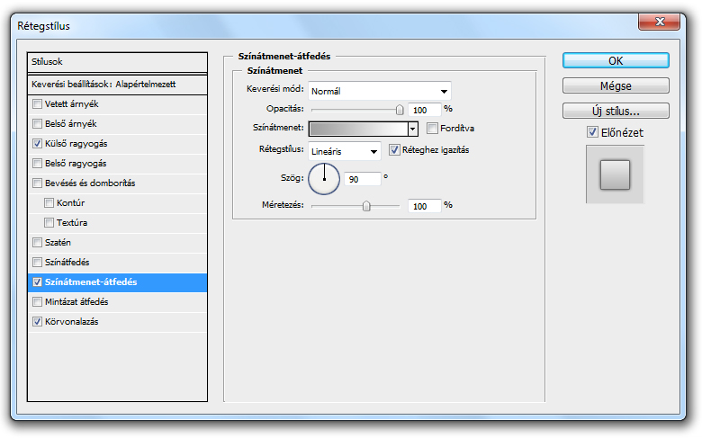The width and height of the screenshot is (702, 438).
Task: Open the Rétegstílus Lineáris dropdown
Action: tap(345, 151)
